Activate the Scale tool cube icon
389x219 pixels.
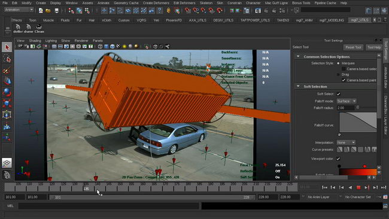(x=7, y=104)
